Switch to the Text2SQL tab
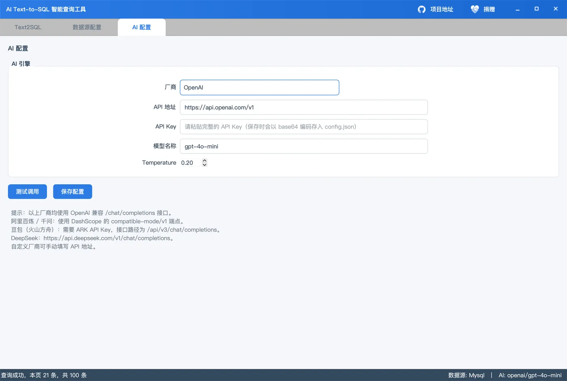 pos(28,27)
